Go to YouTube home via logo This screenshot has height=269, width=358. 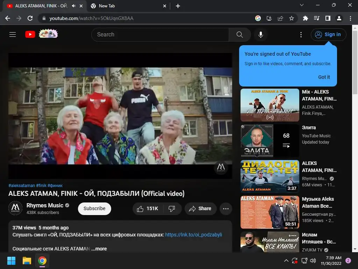[x=30, y=35]
